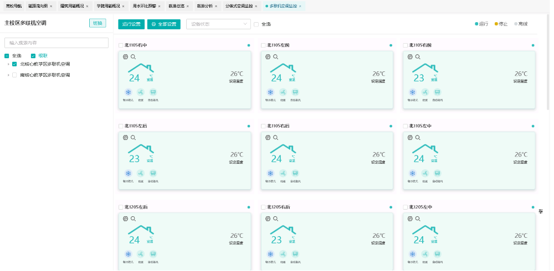Image resolution: width=554 pixels, height=271 pixels.
Task: Open settings gear on 北1105右中 card
Action: click(x=125, y=57)
